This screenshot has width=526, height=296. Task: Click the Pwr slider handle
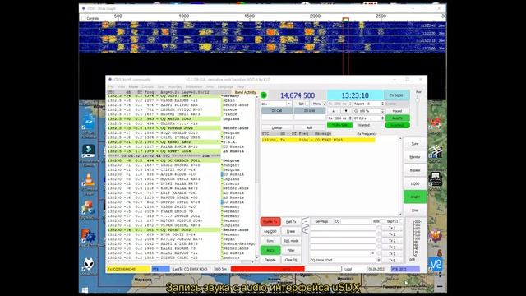point(418,100)
